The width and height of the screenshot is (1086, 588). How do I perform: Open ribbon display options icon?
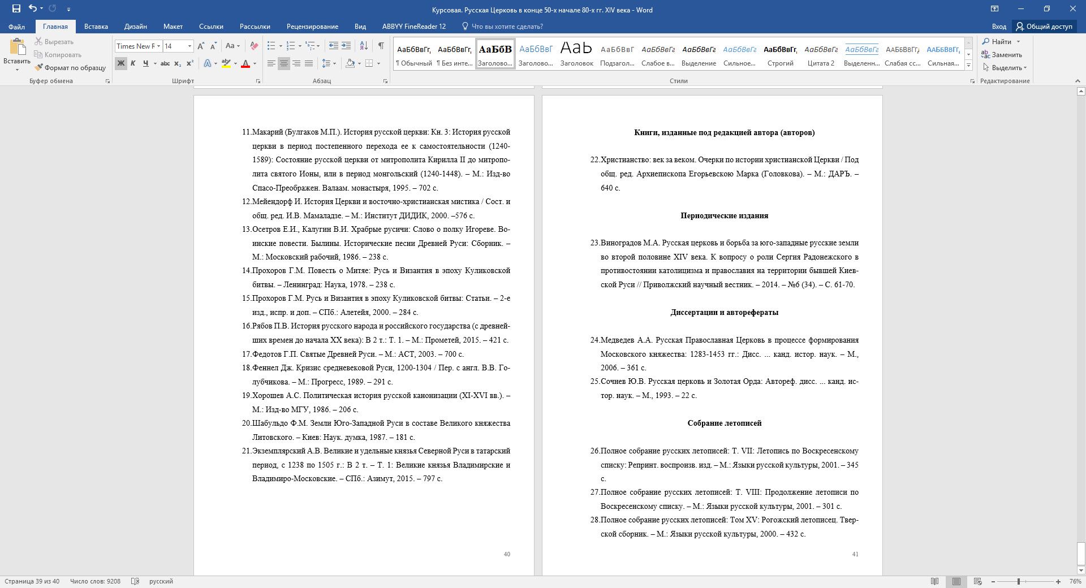(994, 9)
